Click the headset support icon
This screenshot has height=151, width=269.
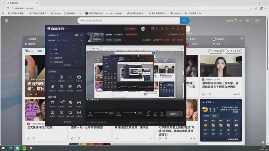point(157,29)
